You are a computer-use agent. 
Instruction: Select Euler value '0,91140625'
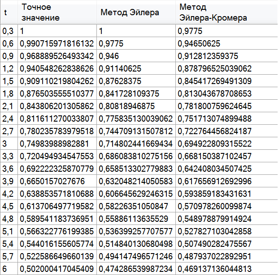(x=136, y=68)
